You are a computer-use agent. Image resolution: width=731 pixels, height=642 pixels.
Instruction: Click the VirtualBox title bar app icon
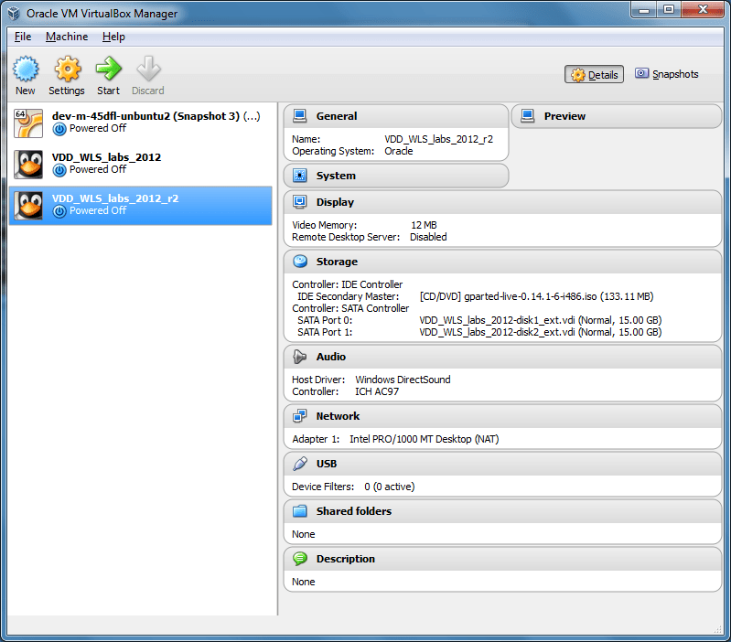tap(14, 14)
